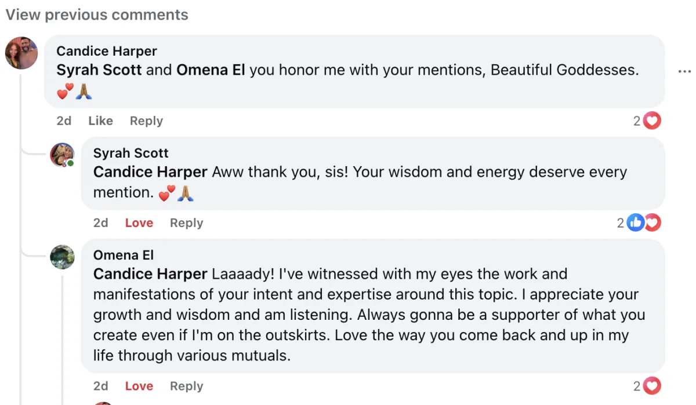Toggle Love on Syrah Scott's reply
The image size is (696, 405).
click(x=139, y=223)
